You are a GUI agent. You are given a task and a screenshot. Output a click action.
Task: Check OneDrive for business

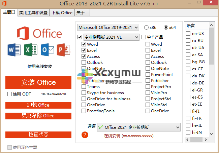pyautogui.click(x=84, y=99)
